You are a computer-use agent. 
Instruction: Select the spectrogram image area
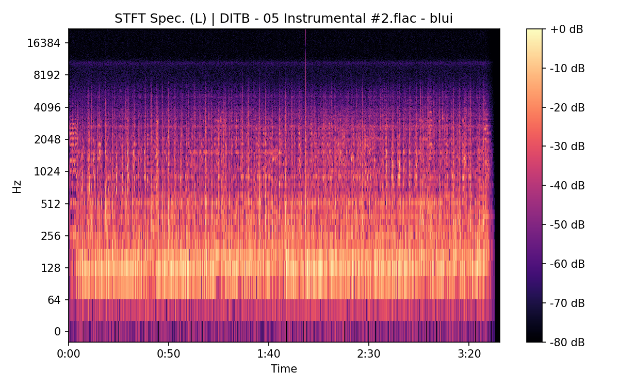point(284,186)
